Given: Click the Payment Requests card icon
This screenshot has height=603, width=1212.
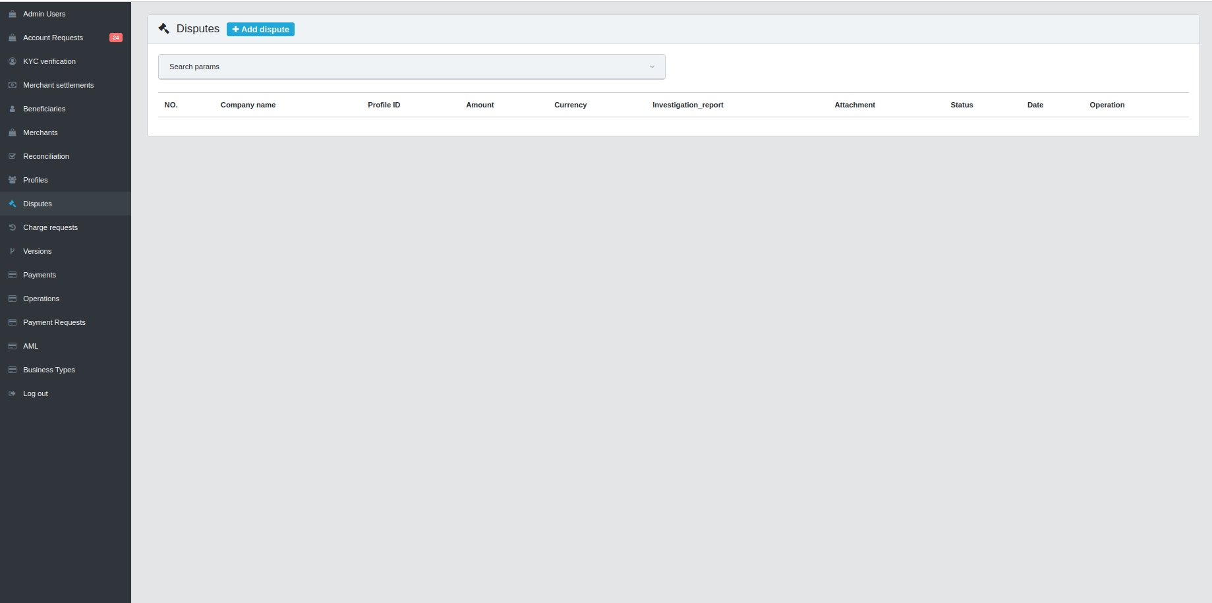Looking at the screenshot, I should click(12, 322).
